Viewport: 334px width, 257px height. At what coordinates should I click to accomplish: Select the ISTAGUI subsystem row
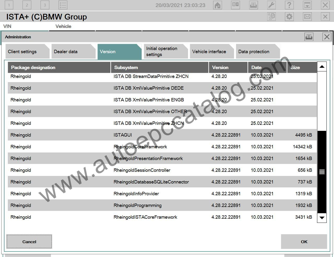tap(162, 135)
